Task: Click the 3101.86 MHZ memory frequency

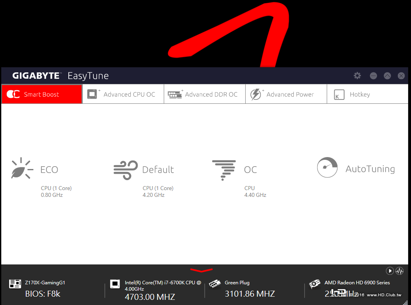Action: (x=250, y=294)
